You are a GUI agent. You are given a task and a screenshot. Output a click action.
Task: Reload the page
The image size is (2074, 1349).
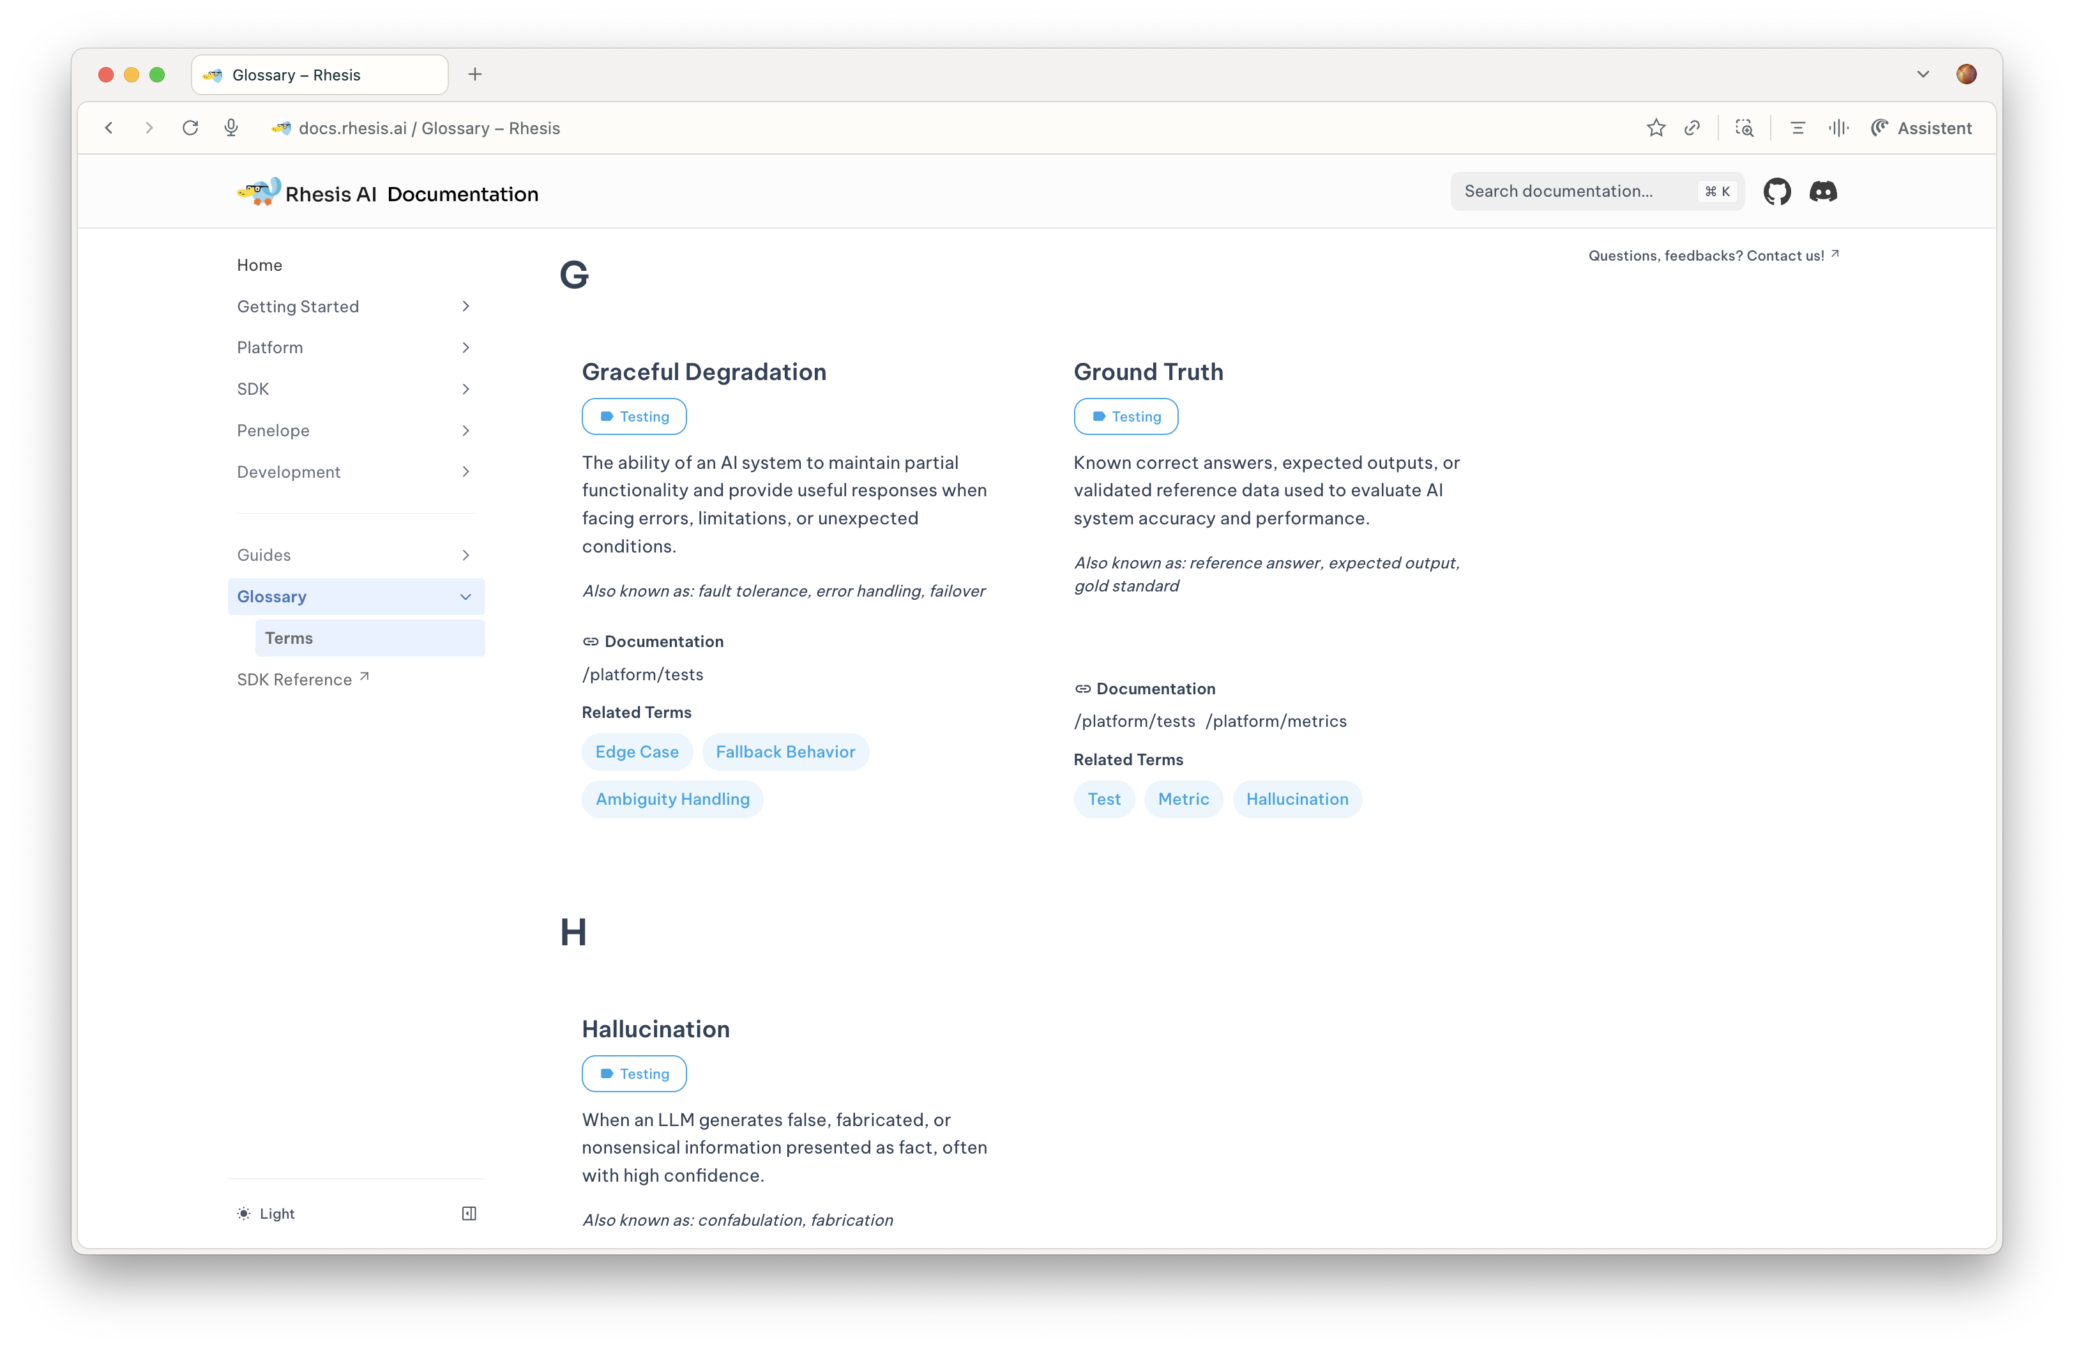(x=190, y=128)
